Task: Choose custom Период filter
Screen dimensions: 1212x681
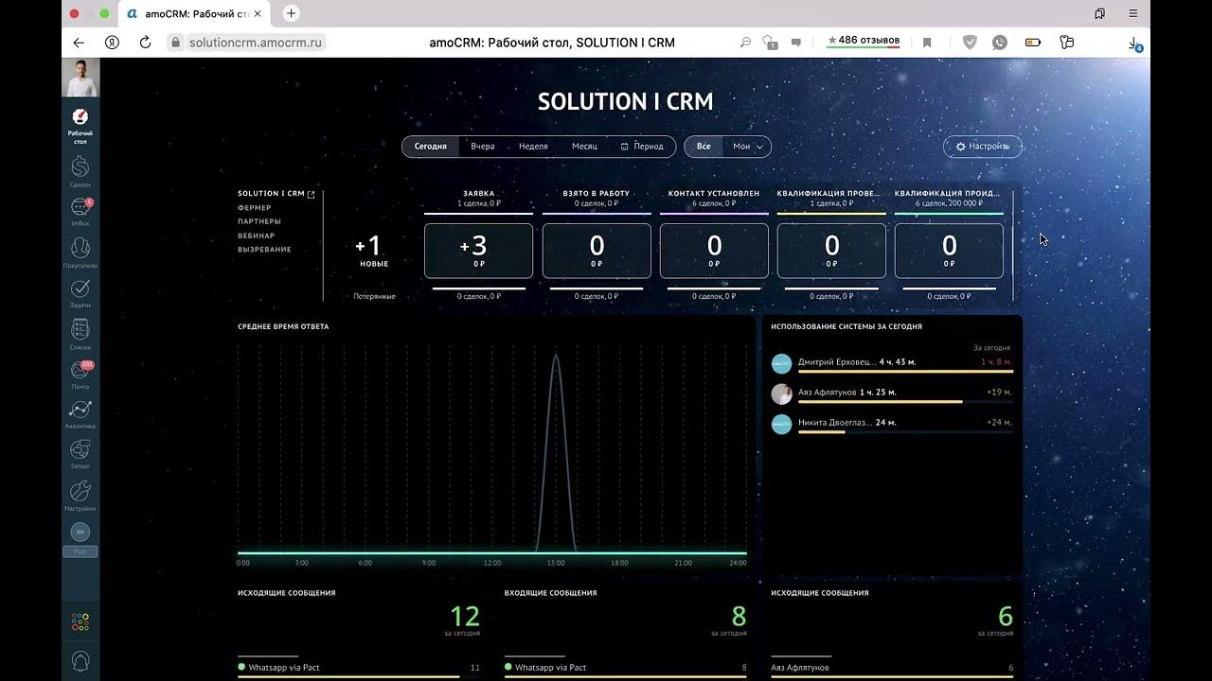Action: [642, 147]
